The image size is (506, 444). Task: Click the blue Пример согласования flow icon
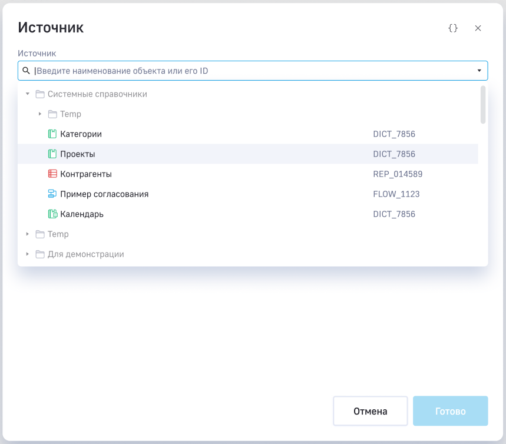[52, 194]
